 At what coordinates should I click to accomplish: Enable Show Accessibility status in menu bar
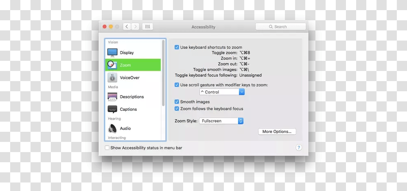tap(107, 148)
